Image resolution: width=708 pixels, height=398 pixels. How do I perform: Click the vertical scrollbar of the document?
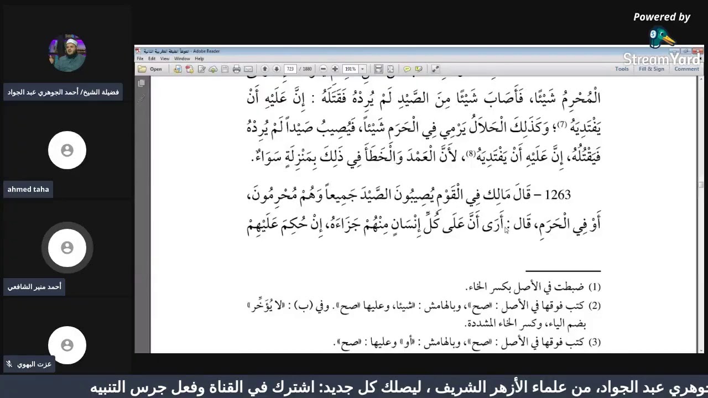tap(701, 216)
